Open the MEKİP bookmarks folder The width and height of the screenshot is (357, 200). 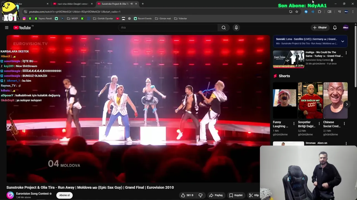point(73,19)
